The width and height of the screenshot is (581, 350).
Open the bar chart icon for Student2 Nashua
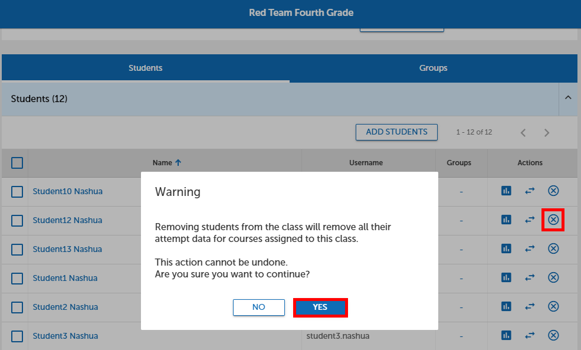pos(505,306)
